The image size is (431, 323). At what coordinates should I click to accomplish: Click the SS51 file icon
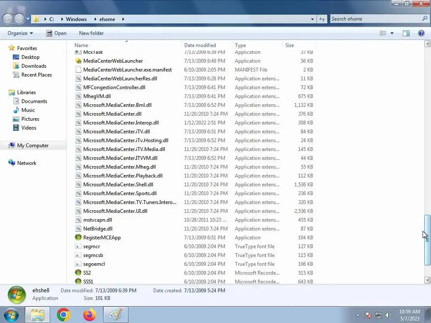78,281
